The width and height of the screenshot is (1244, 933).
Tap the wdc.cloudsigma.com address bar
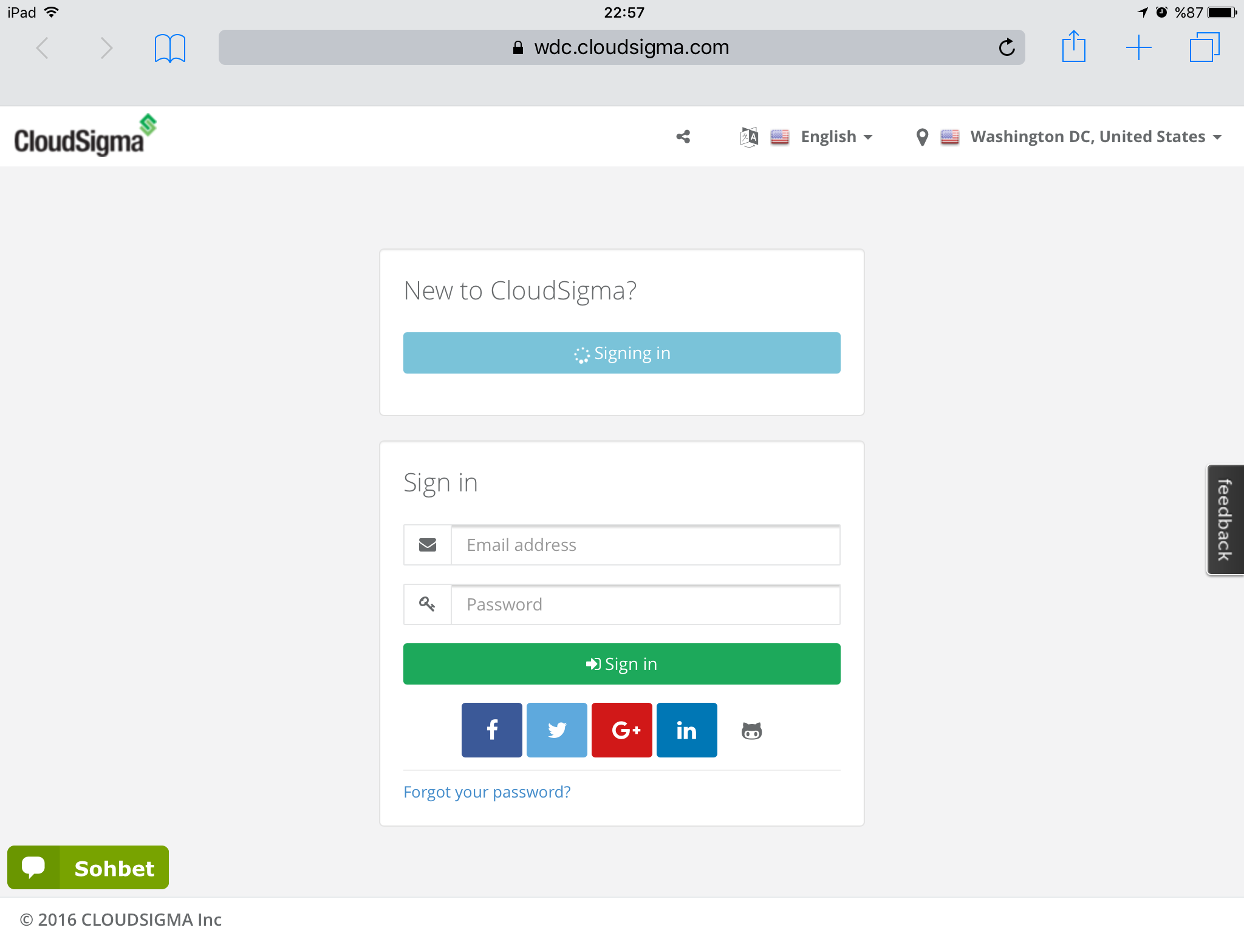click(621, 47)
